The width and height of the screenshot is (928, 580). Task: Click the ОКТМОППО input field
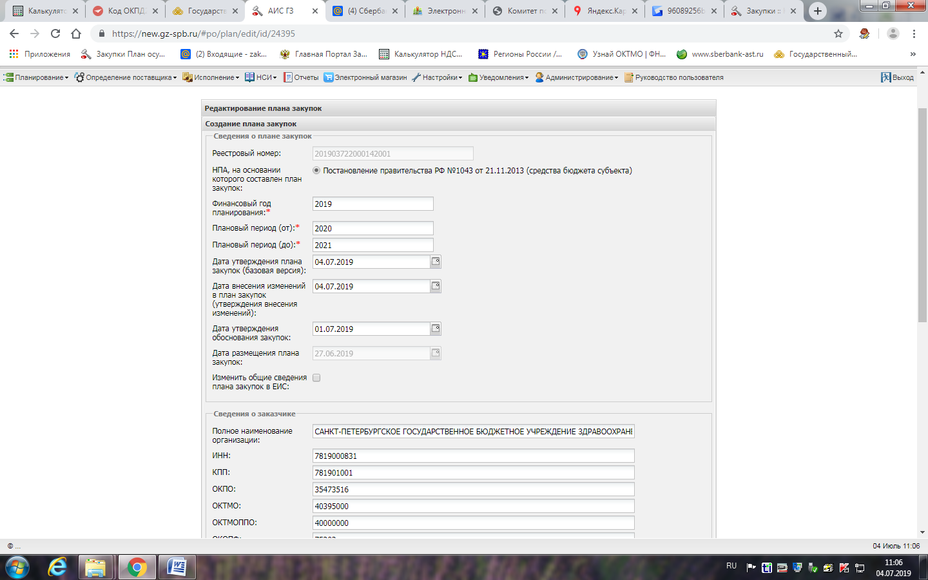click(x=474, y=523)
